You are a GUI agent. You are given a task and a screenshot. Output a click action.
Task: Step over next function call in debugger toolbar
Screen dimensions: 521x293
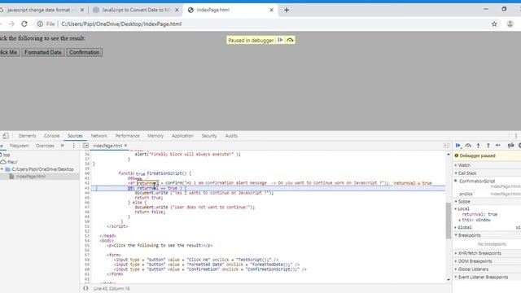coord(468,146)
